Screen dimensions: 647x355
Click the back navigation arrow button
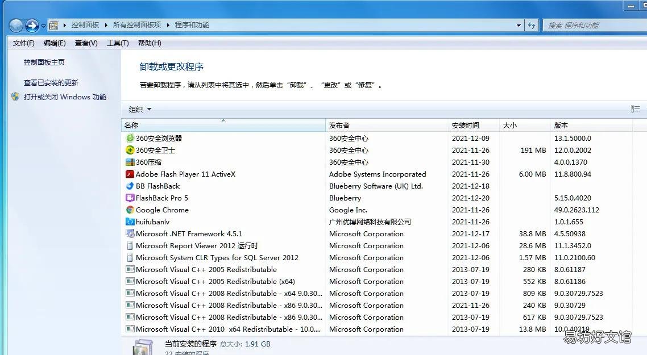(x=16, y=26)
